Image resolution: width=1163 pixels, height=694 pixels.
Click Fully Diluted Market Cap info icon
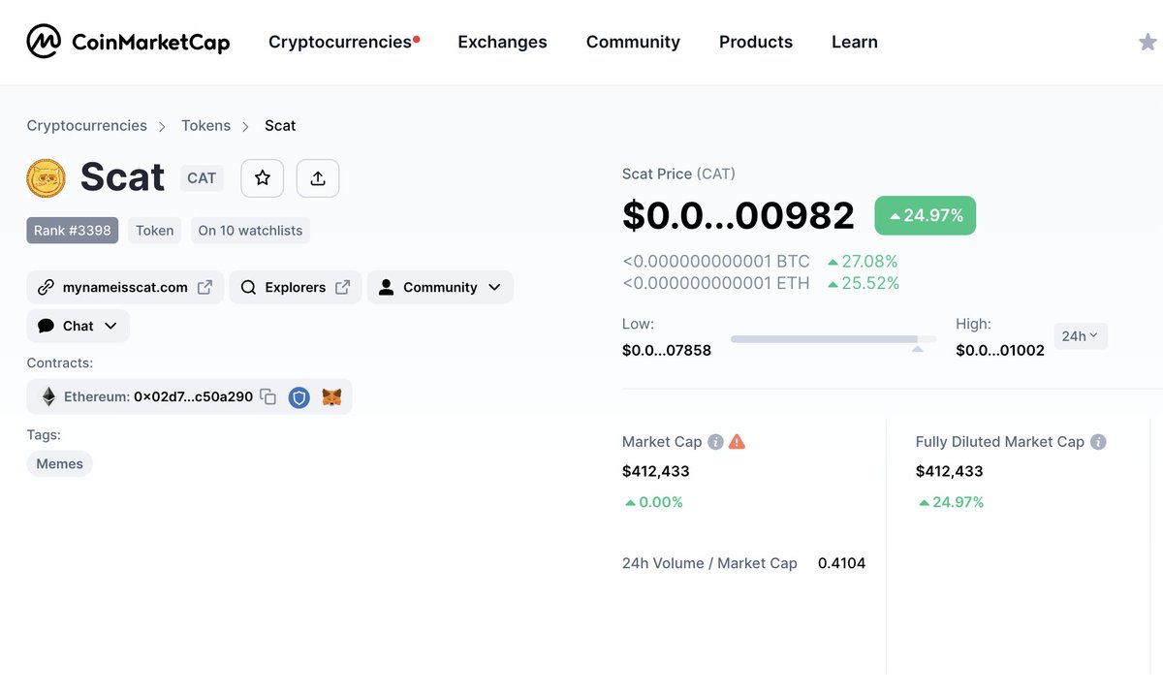[x=1098, y=442]
